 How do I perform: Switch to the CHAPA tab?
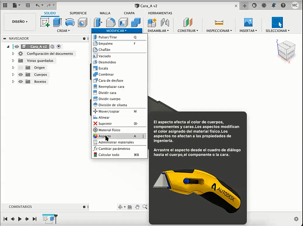[129, 13]
